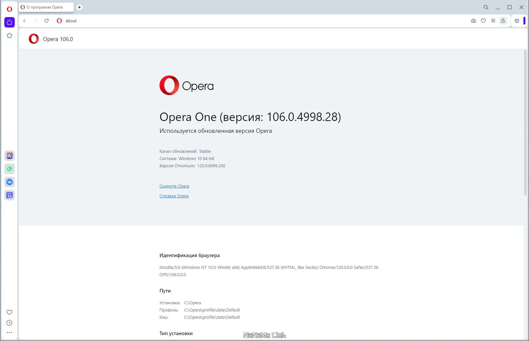Open the Opera main menu logo

click(10, 9)
